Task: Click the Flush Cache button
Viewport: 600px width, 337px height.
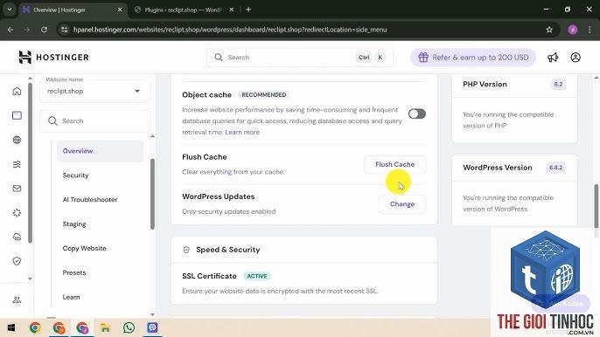Action: [394, 164]
